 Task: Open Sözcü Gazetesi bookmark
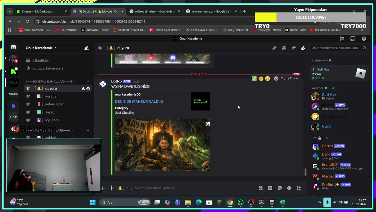pyautogui.click(x=35, y=30)
